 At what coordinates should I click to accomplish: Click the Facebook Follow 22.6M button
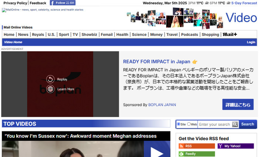click(x=63, y=3)
